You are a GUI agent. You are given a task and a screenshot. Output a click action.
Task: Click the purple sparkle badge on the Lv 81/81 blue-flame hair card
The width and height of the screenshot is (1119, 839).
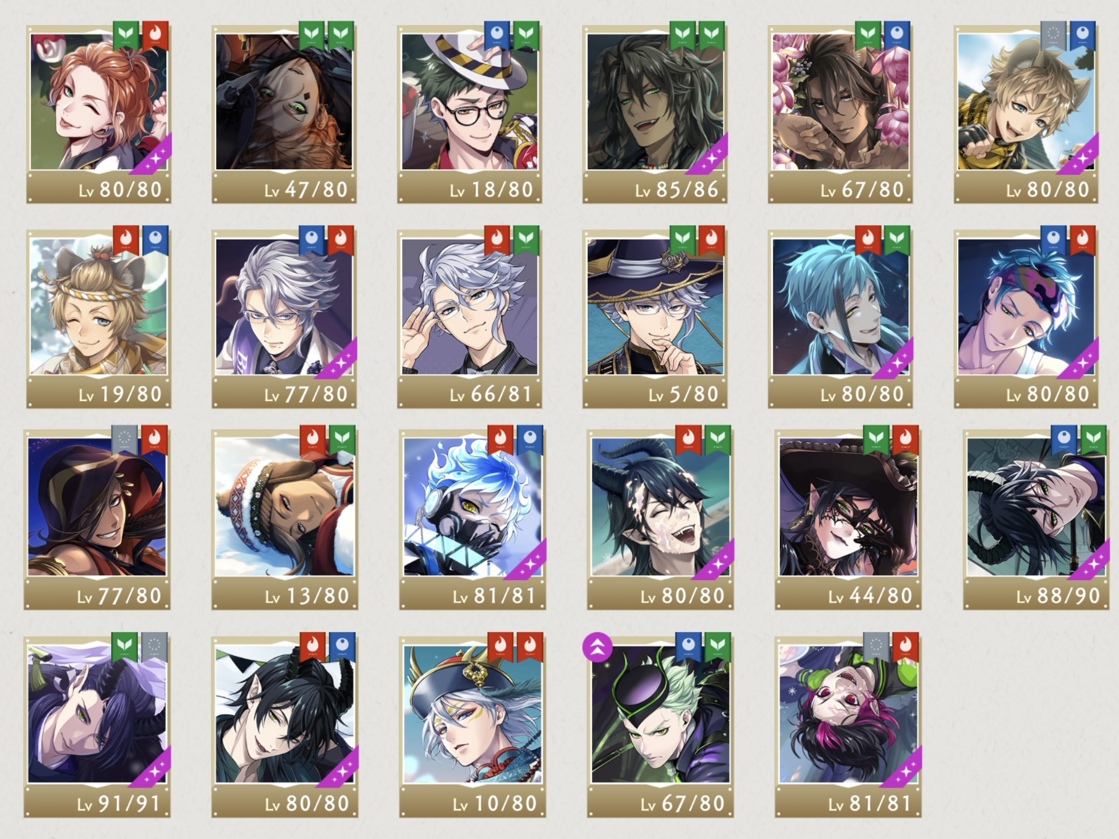(526, 560)
